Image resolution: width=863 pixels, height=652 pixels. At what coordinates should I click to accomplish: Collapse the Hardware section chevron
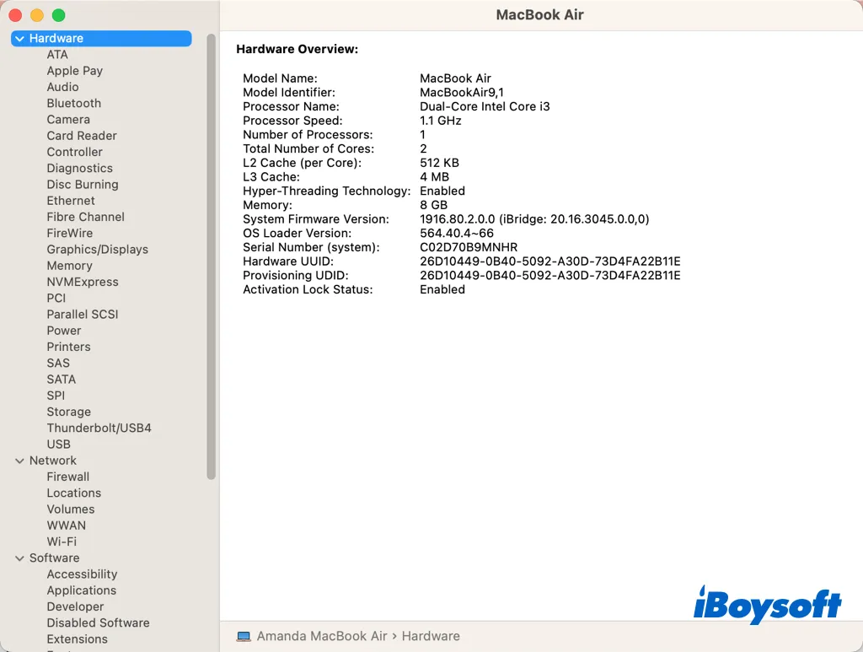click(19, 39)
